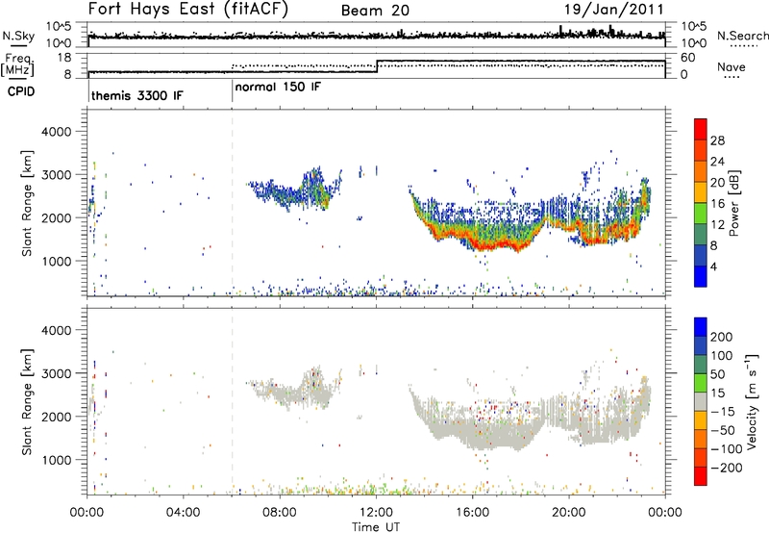This screenshot has height=533, width=769.
Task: Click the title 'Fort Hays East (fitACF)'
Action: click(187, 9)
